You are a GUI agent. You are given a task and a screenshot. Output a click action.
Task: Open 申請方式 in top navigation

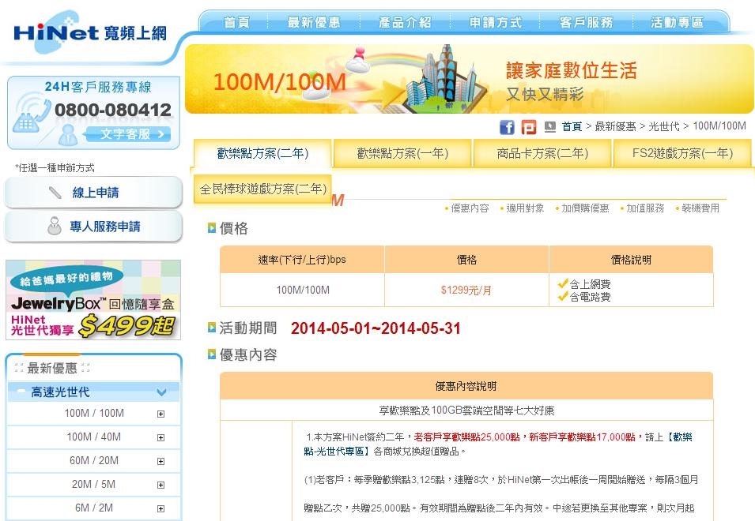(x=496, y=22)
